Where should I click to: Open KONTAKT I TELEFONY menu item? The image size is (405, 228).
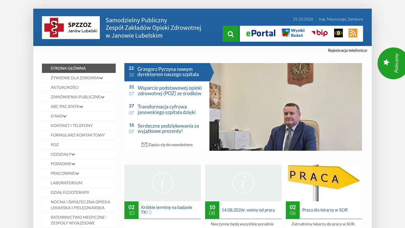(x=79, y=126)
